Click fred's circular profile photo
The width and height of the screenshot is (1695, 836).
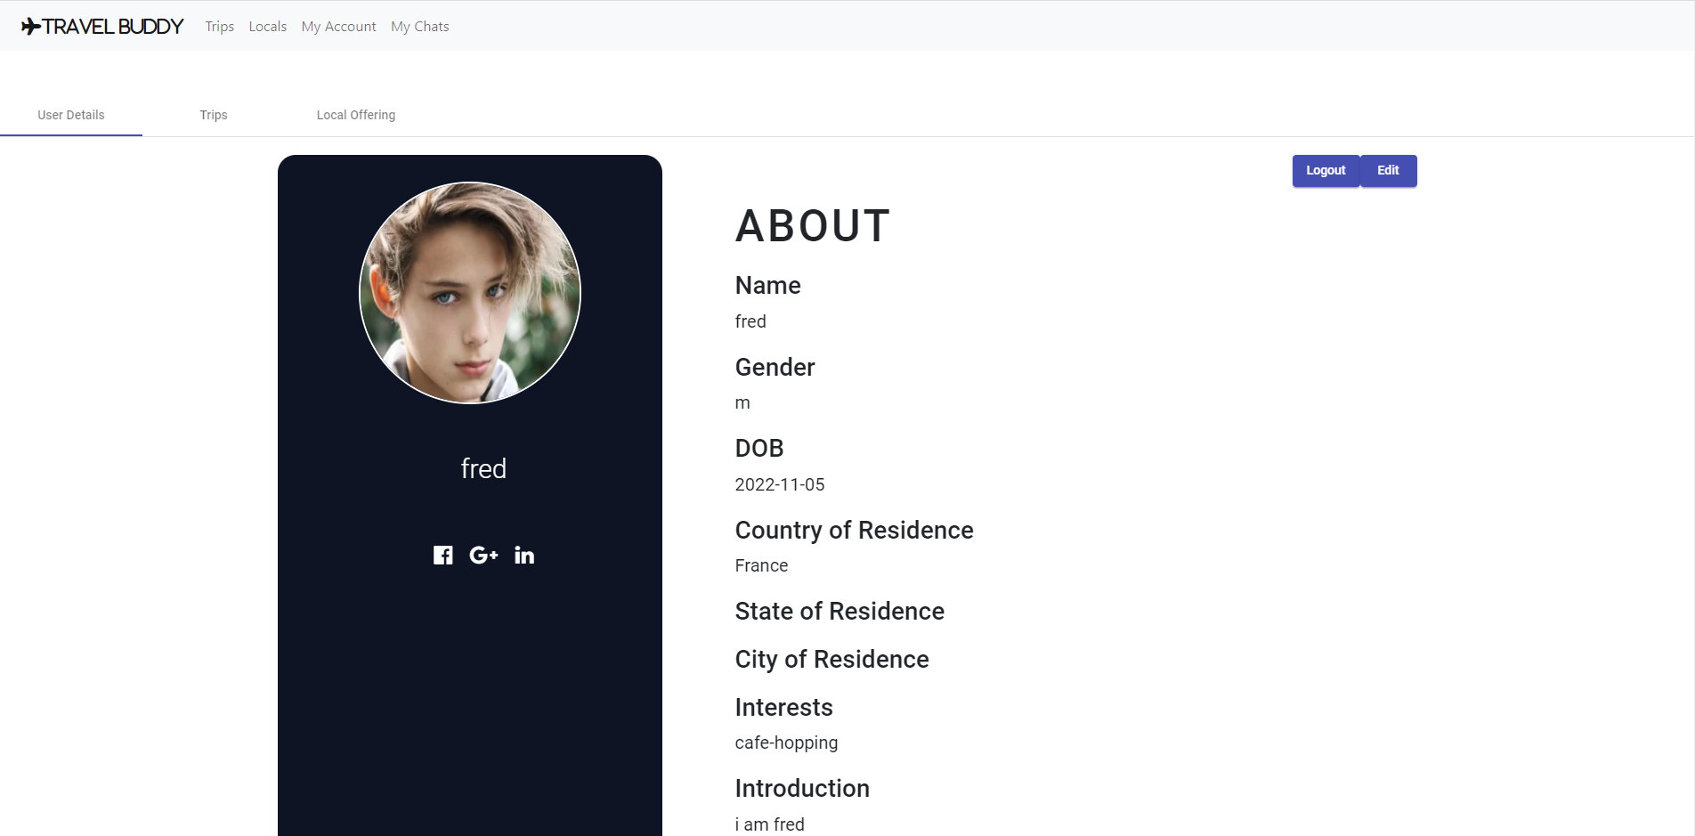[469, 294]
